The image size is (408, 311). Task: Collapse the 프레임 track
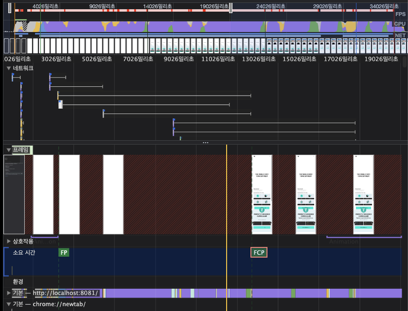click(x=9, y=150)
